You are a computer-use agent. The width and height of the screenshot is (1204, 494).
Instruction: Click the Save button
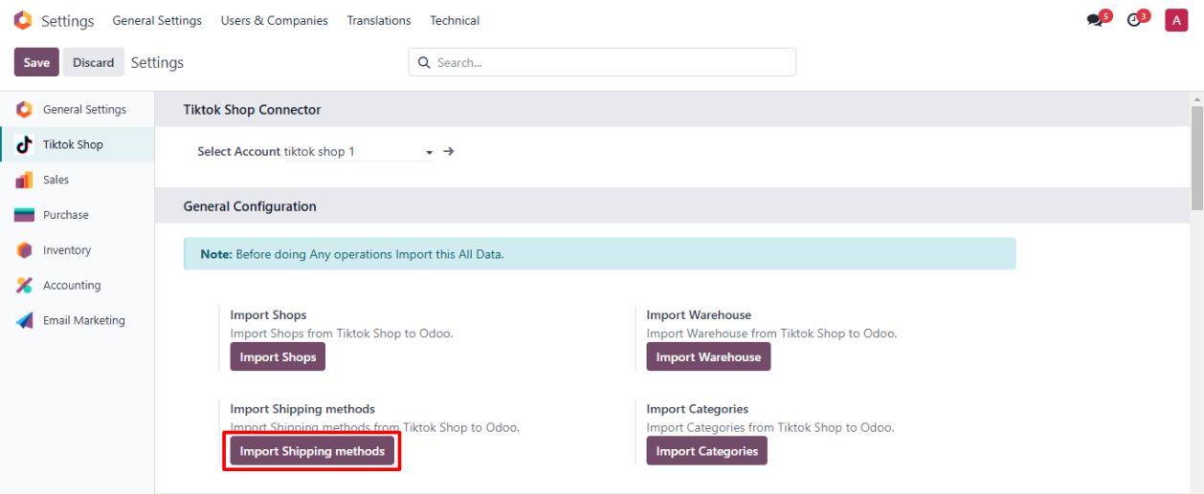36,62
